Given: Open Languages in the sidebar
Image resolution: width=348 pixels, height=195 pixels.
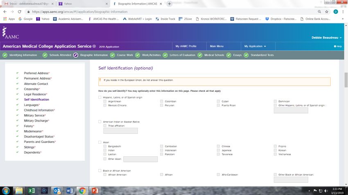Looking at the screenshot, I should tap(31, 105).
